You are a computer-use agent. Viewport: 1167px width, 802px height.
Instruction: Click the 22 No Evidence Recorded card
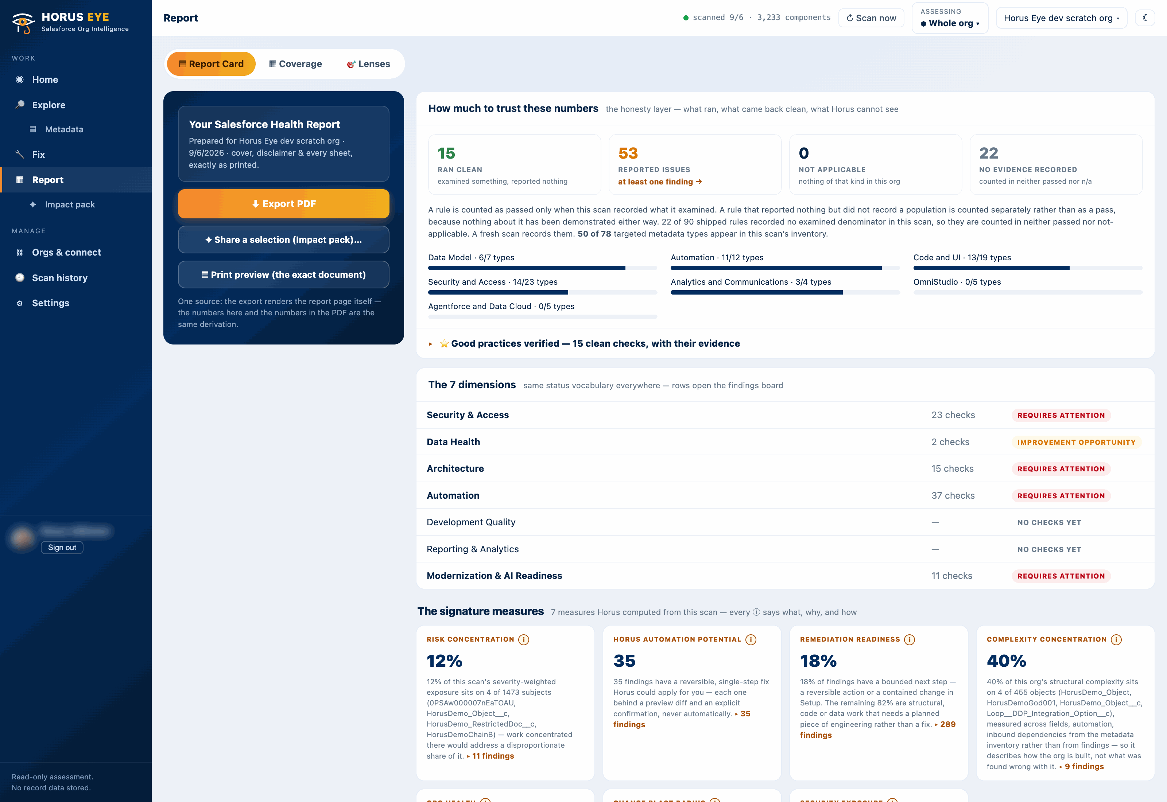[x=1056, y=164]
